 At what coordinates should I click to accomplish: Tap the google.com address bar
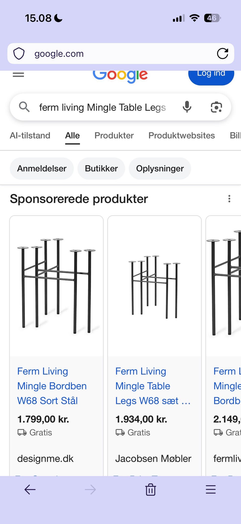pyautogui.click(x=120, y=53)
